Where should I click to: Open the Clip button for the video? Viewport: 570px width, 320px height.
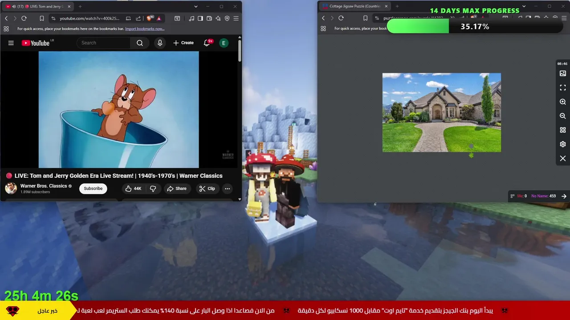(207, 188)
